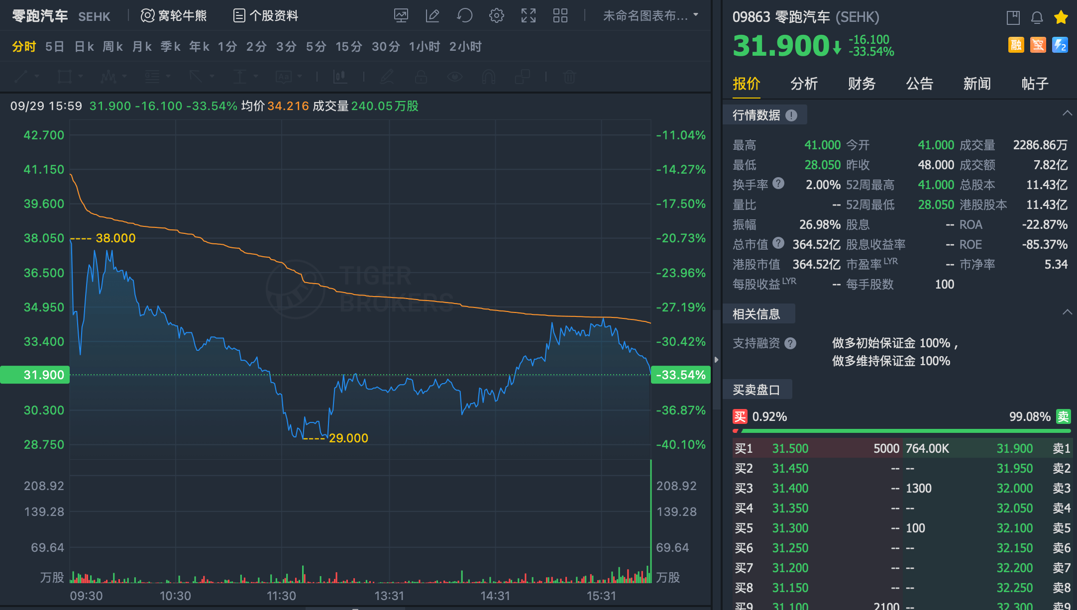Image resolution: width=1077 pixels, height=610 pixels.
Task: Select the 5分 timeframe
Action: click(x=315, y=46)
